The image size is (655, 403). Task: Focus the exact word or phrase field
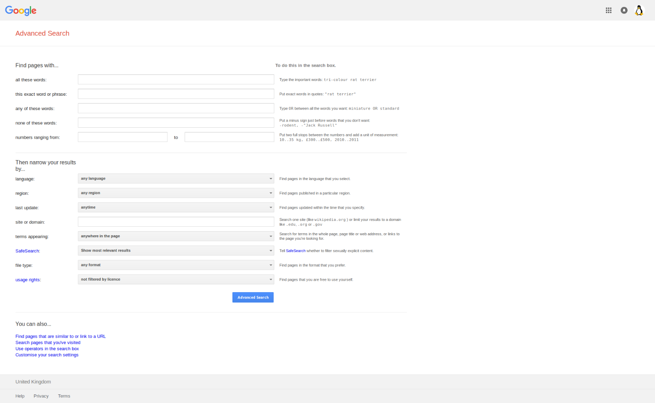point(176,94)
